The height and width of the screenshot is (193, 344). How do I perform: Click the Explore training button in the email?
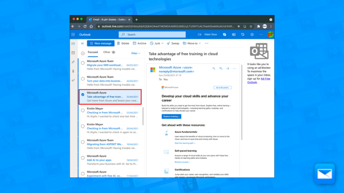click(172, 117)
